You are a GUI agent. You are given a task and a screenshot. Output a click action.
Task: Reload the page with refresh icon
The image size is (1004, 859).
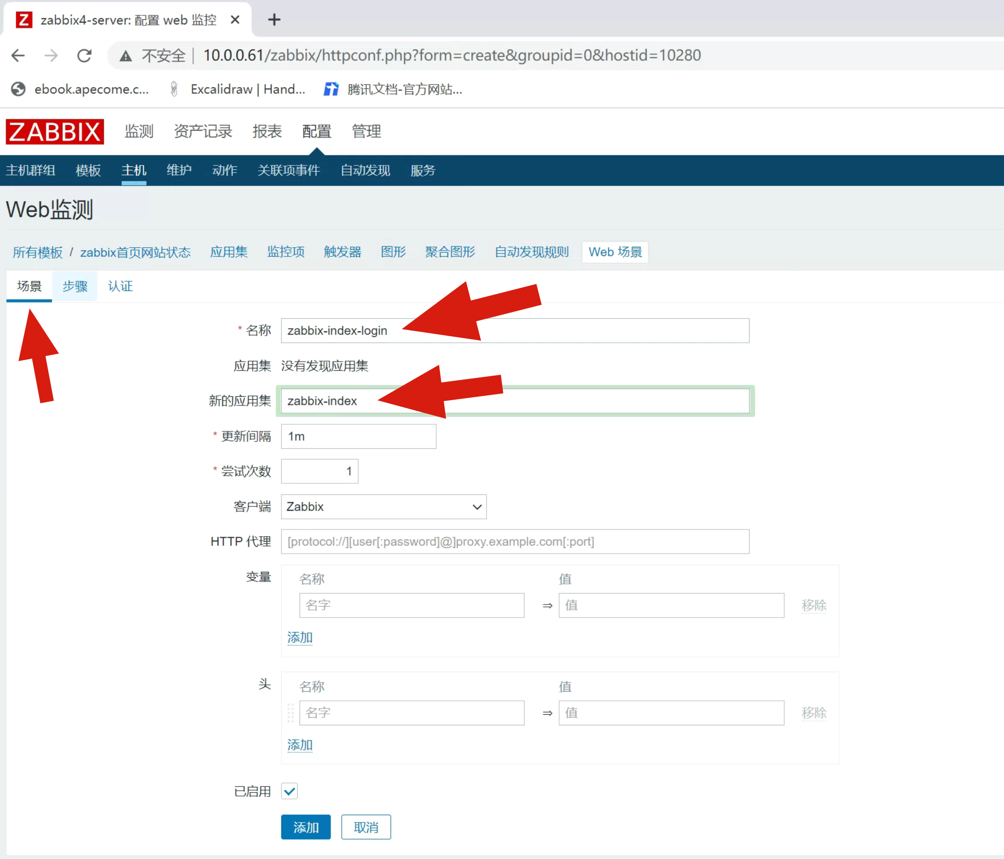[x=84, y=56]
